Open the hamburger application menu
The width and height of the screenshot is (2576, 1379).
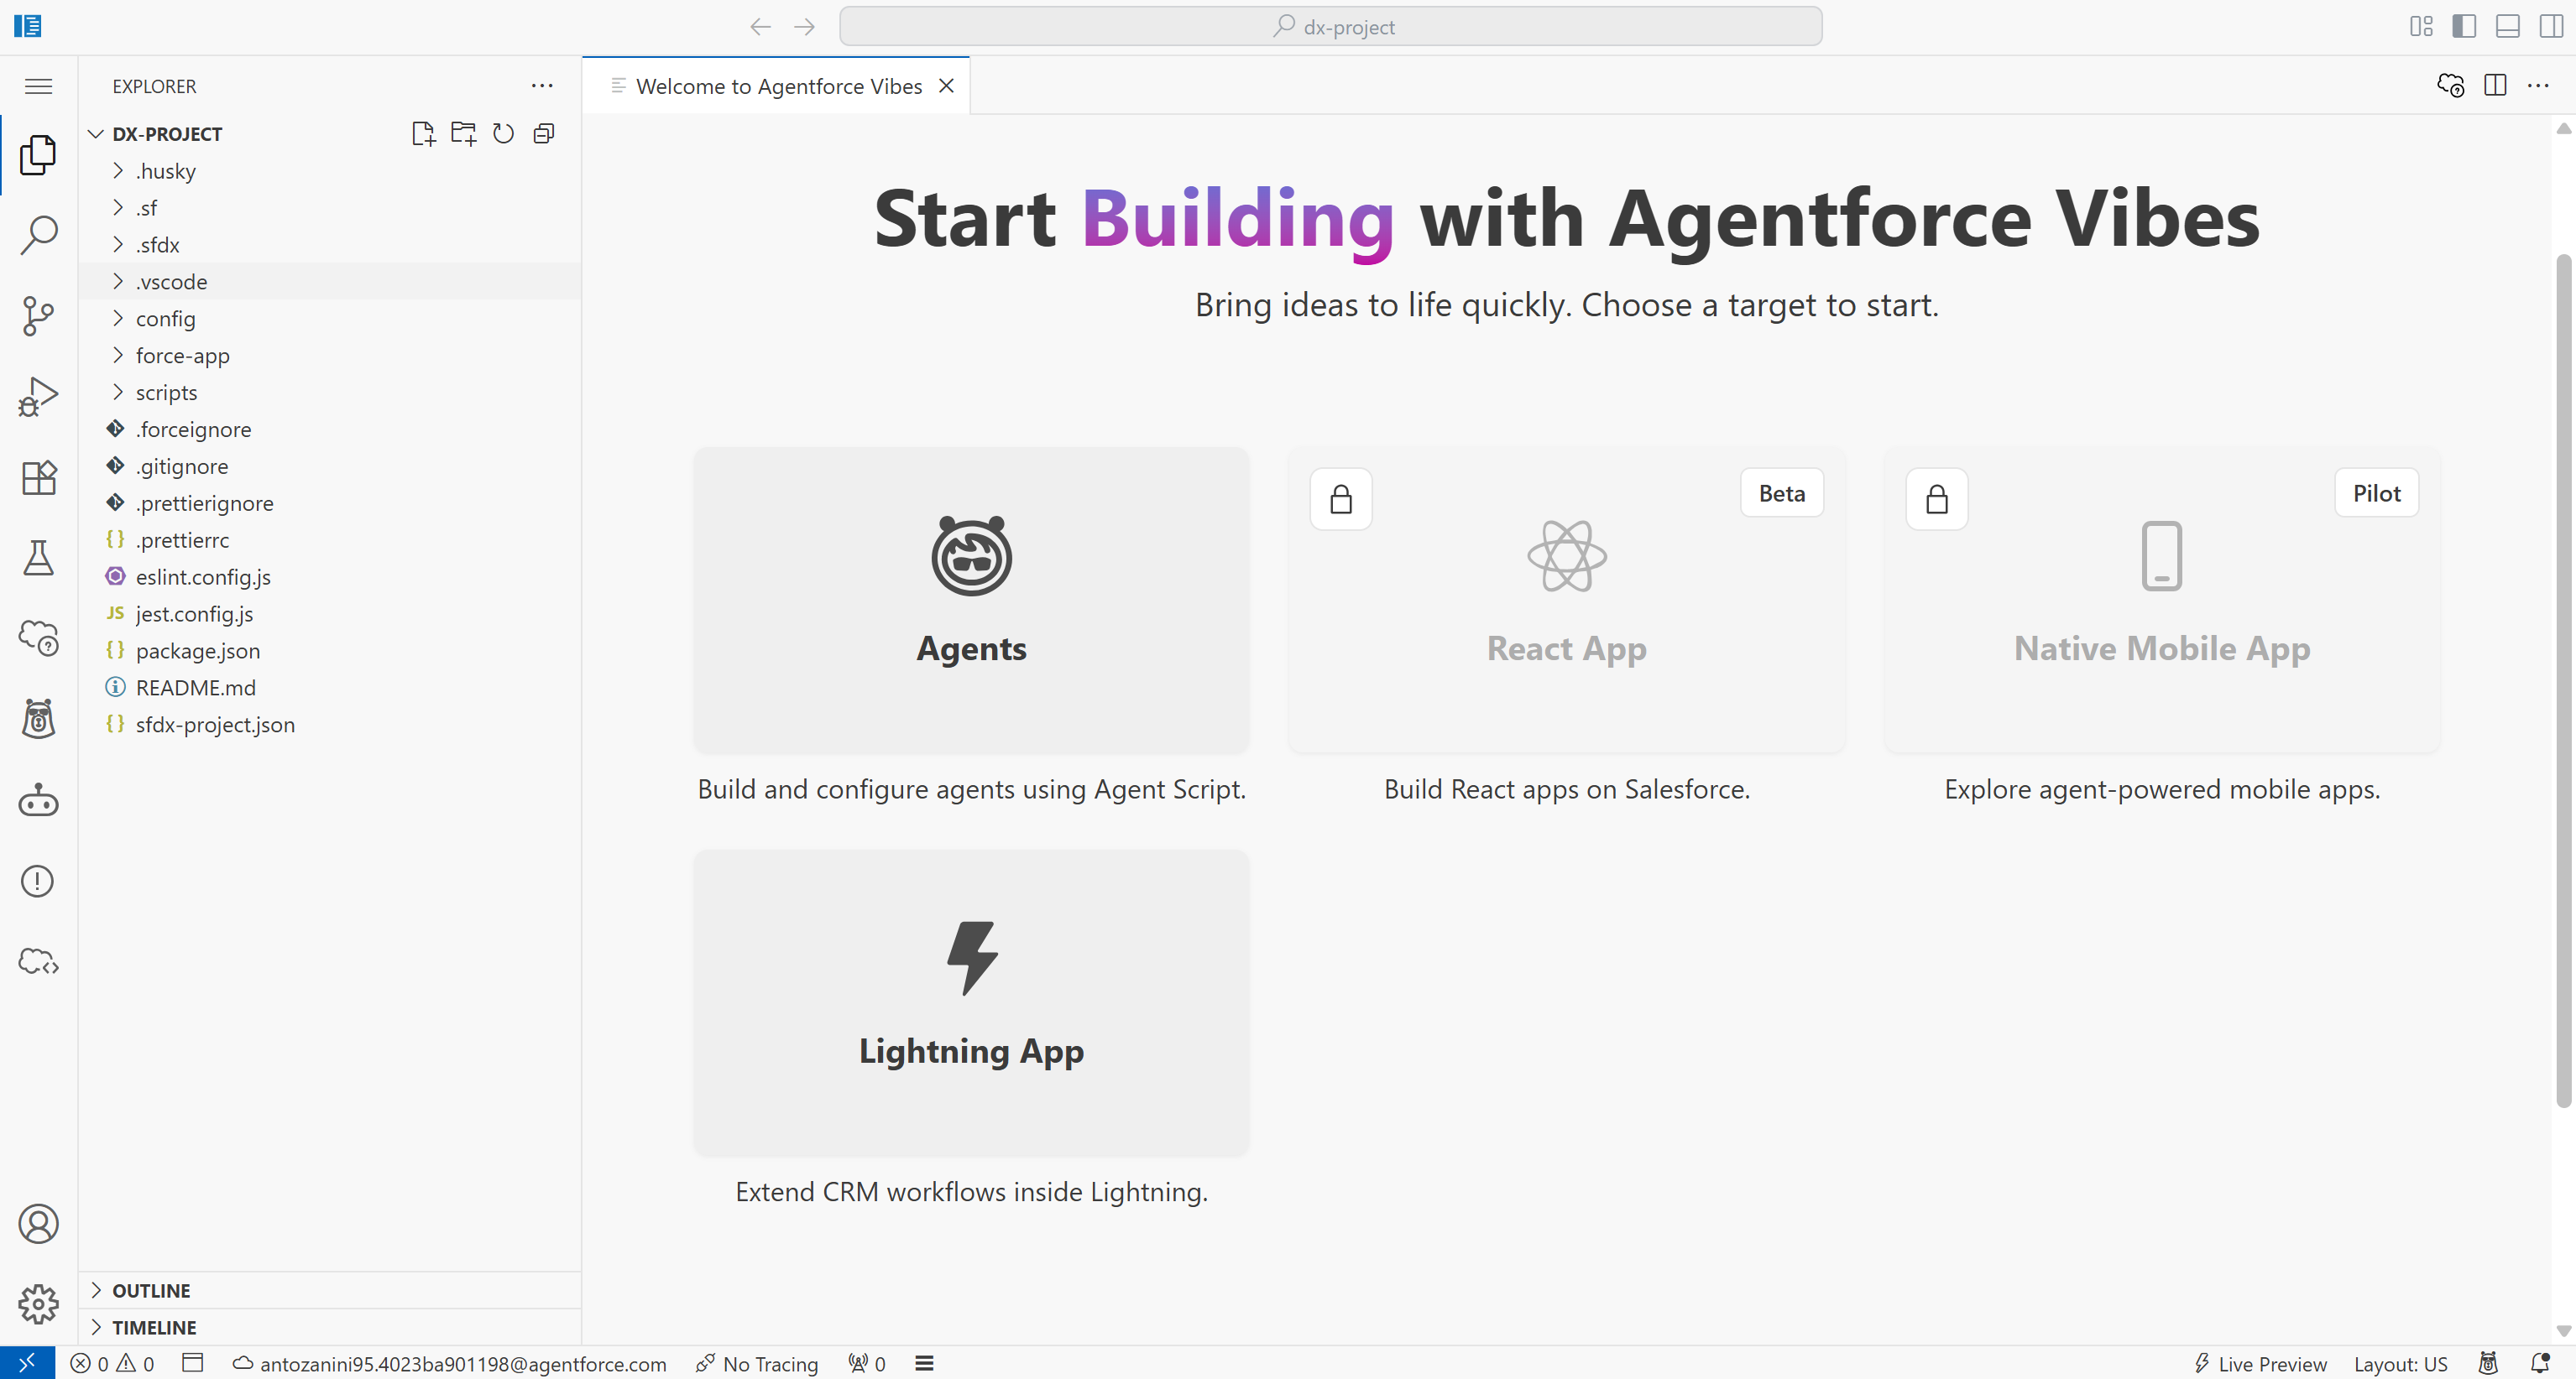(38, 86)
